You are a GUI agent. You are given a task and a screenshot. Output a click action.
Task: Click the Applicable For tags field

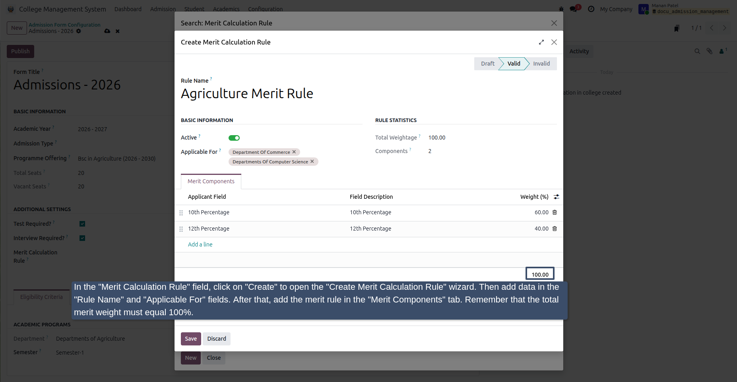click(x=295, y=157)
